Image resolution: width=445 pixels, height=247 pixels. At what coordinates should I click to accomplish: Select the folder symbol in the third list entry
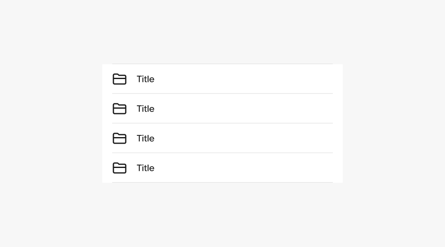point(120,138)
